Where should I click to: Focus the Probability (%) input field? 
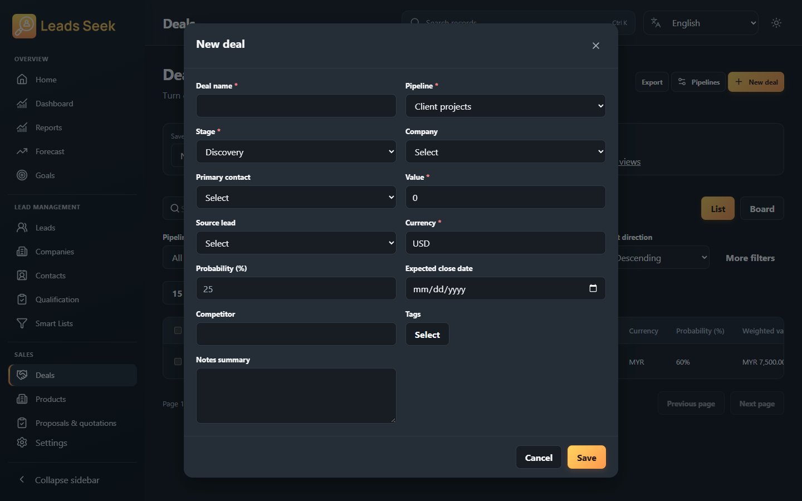(x=296, y=288)
